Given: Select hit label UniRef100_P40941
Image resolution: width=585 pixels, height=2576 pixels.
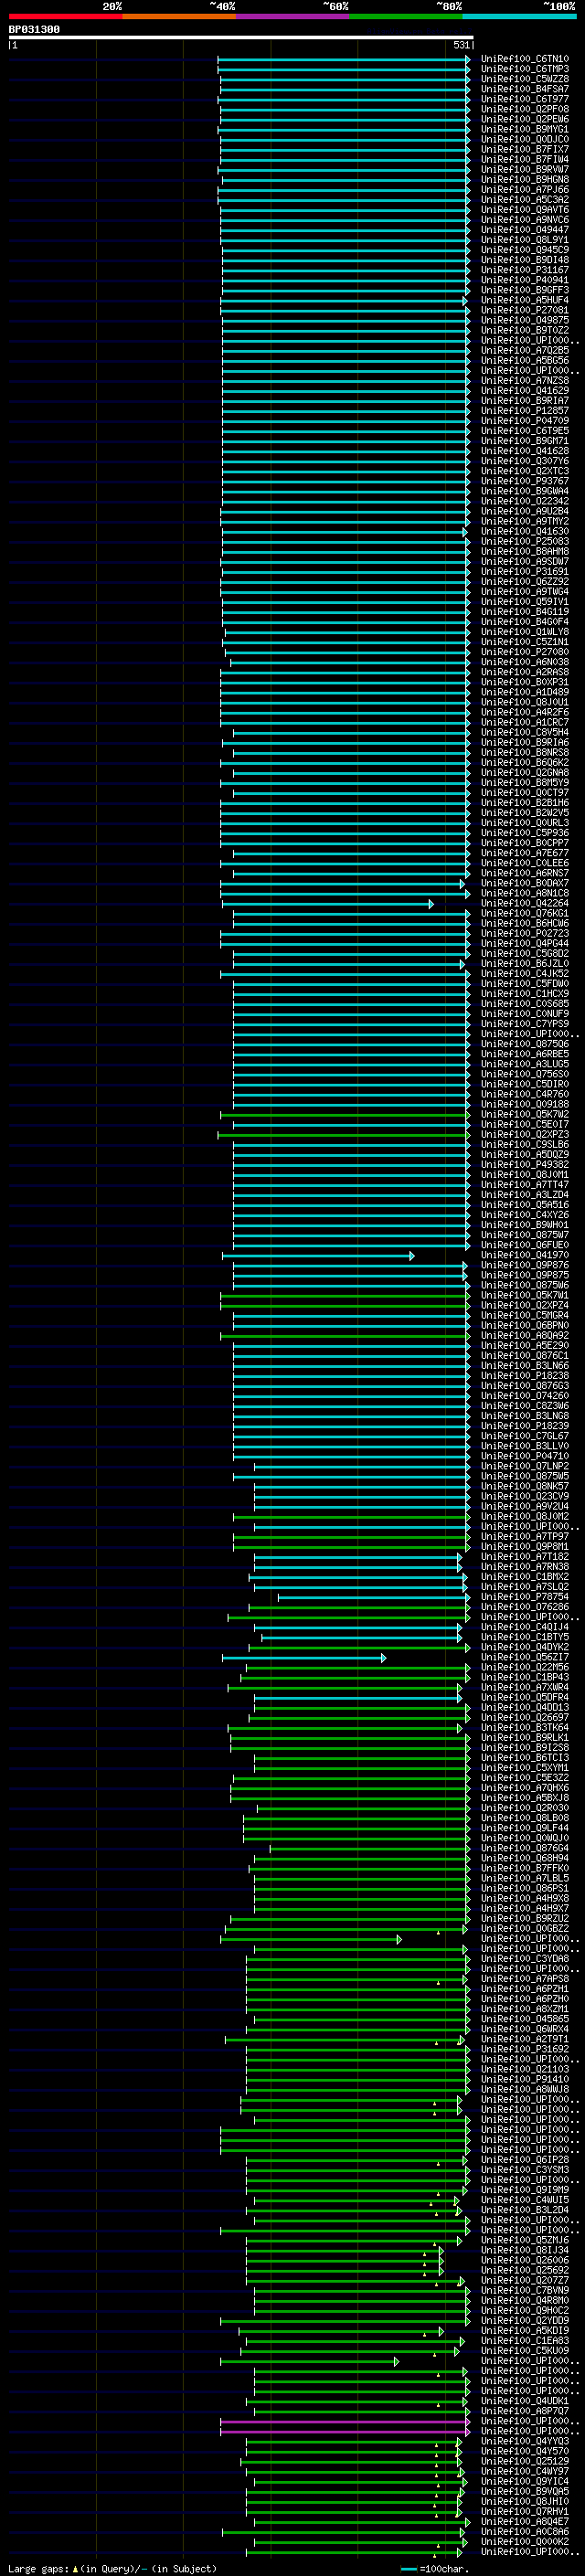Looking at the screenshot, I should click(525, 280).
